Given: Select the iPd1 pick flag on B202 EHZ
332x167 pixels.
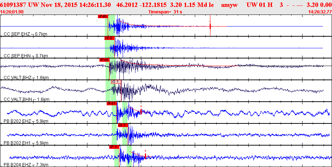Looking at the screenshot, I should tap(112, 103).
